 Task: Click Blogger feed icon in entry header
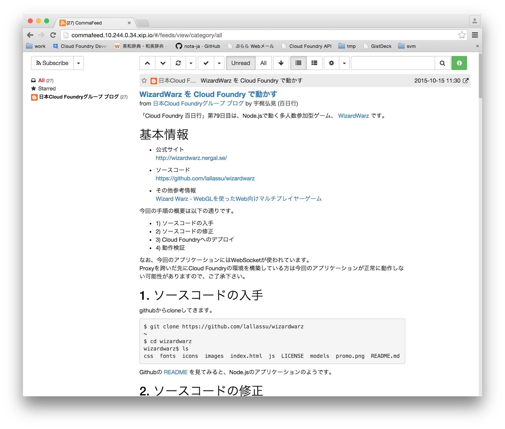[154, 81]
